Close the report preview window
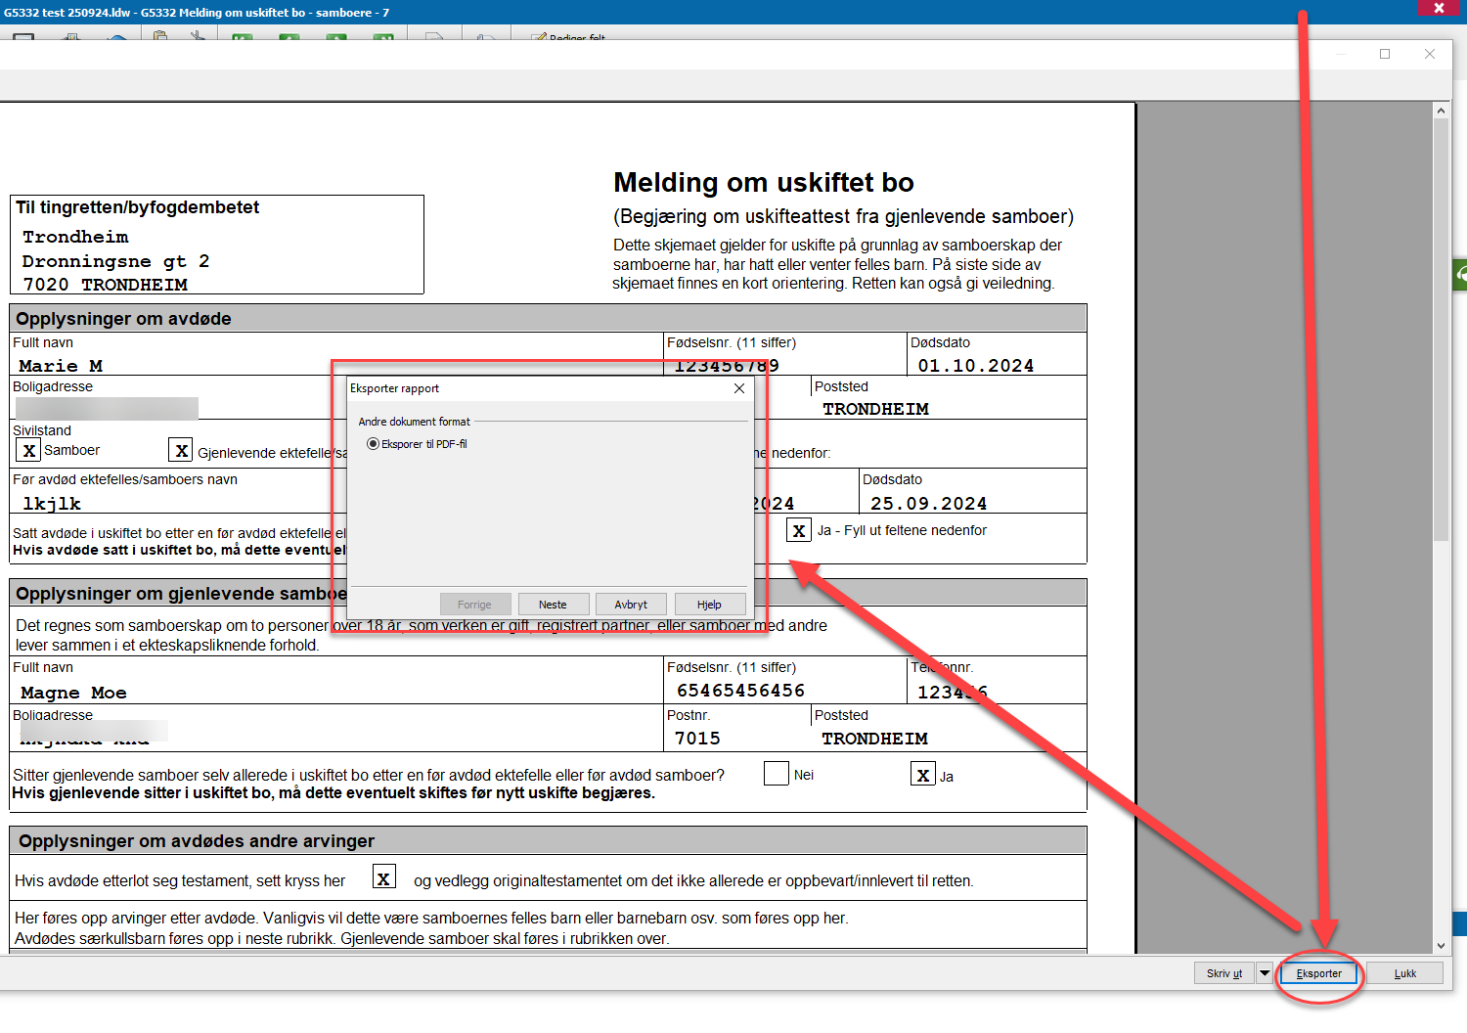This screenshot has height=1033, width=1467. point(1430,54)
